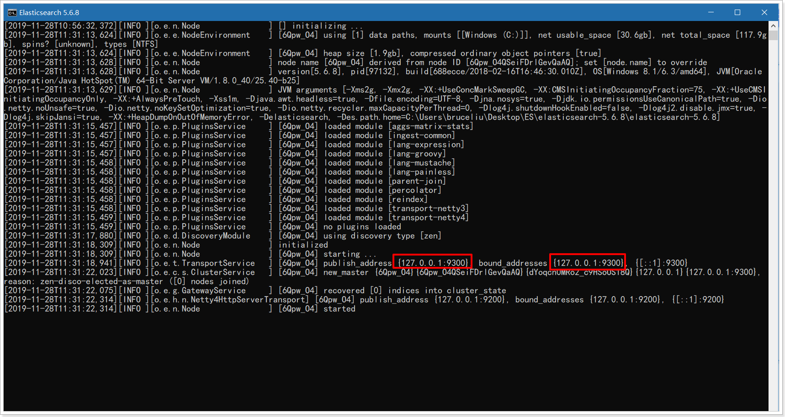Click "recovered [0] indices into cluster_state"

[x=415, y=291]
